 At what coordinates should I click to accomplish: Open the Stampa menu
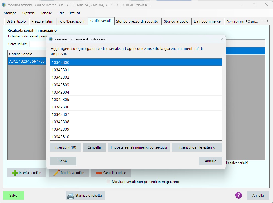coord(10,13)
